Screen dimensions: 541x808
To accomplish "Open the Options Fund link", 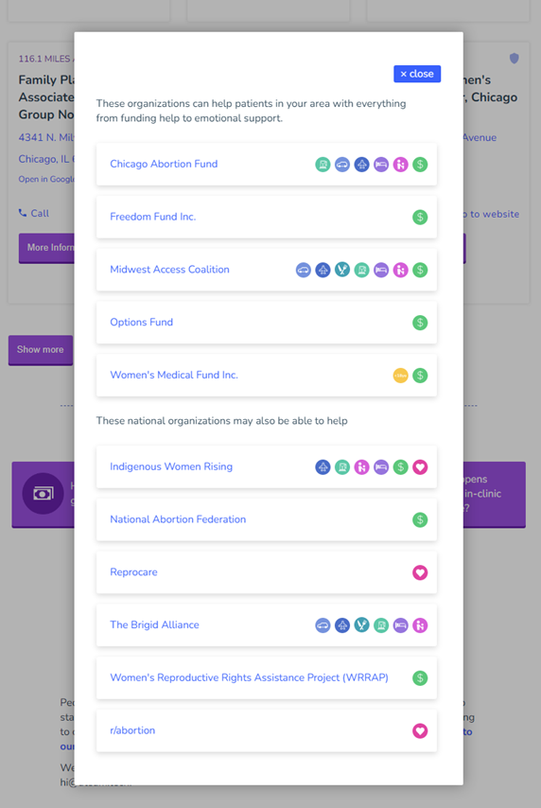I will coord(141,322).
